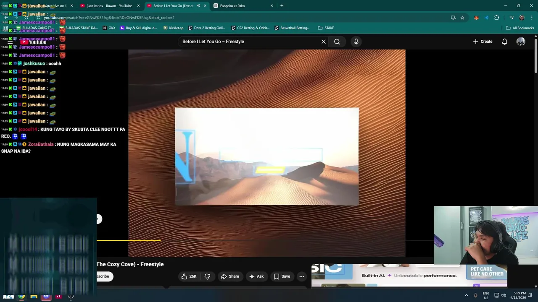Open Chrome three-dot menu

[532, 18]
